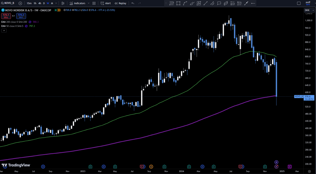Switch to the 4h timeframe
The height and width of the screenshot is (174, 316).
[x=40, y=3]
